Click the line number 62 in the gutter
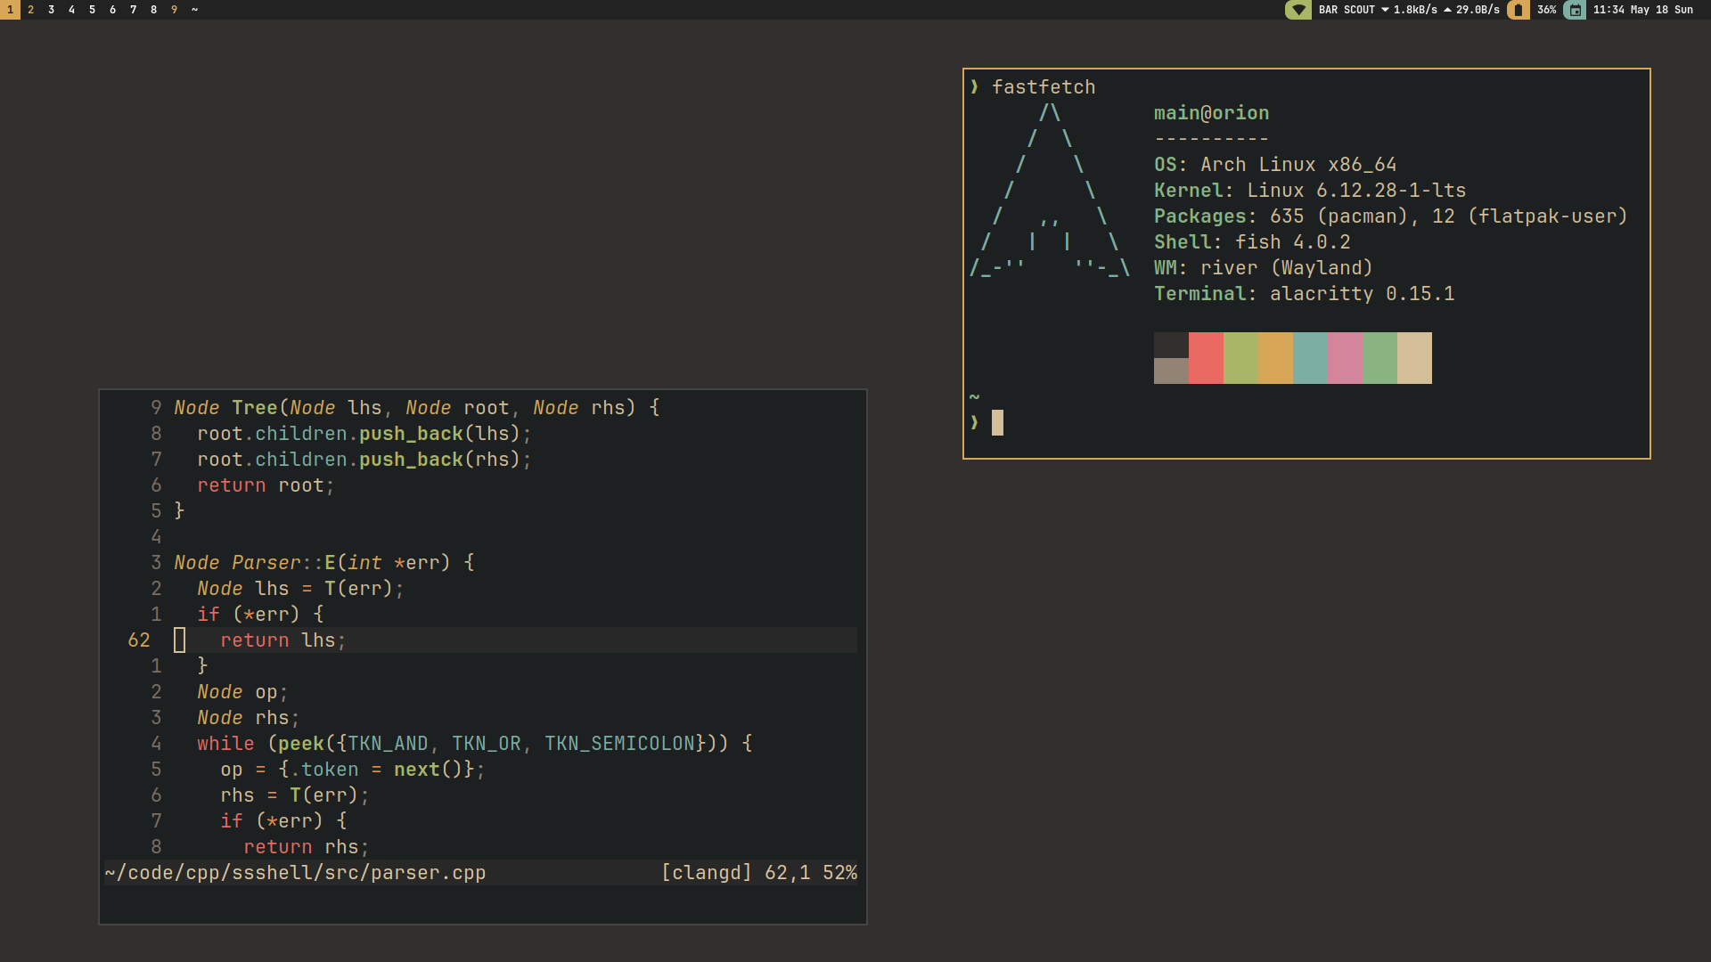Viewport: 1711px width, 962px height. [x=139, y=640]
